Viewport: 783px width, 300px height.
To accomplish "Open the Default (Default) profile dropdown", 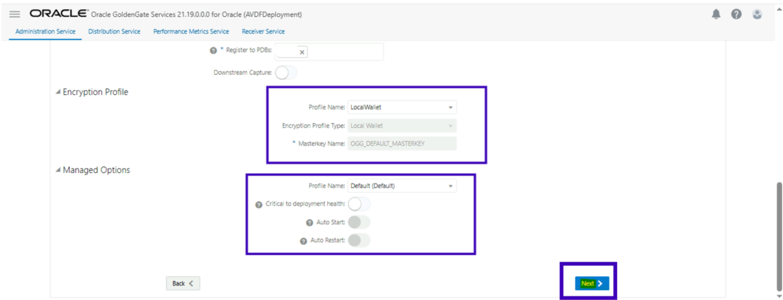I will pos(402,186).
